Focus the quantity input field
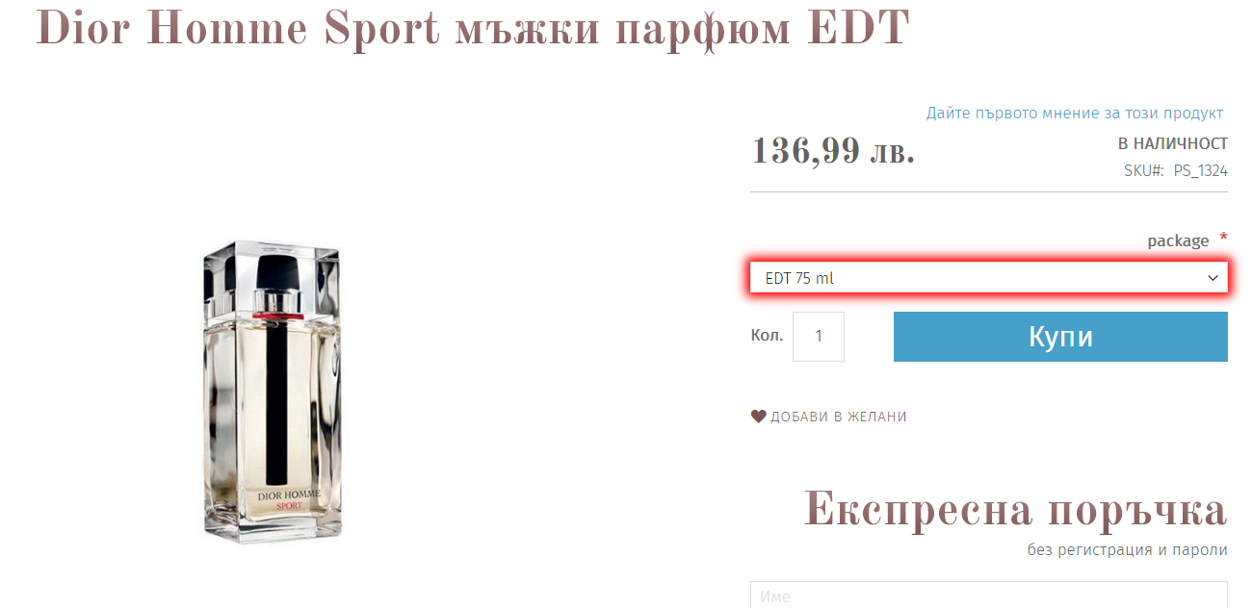 [x=819, y=337]
